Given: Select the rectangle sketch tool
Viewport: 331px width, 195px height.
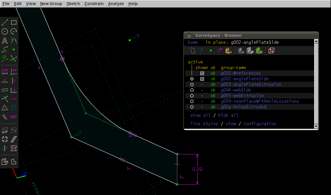Looking at the screenshot, I should click(14, 22).
